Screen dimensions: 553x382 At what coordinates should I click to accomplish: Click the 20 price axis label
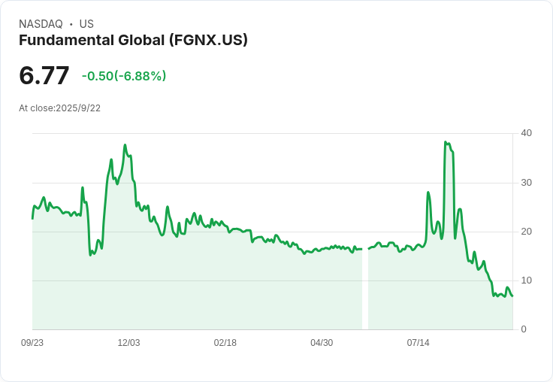tap(526, 232)
